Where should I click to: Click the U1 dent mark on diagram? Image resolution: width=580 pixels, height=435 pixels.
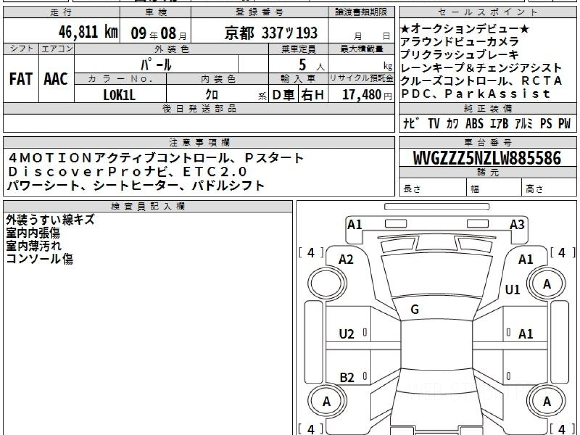click(512, 290)
